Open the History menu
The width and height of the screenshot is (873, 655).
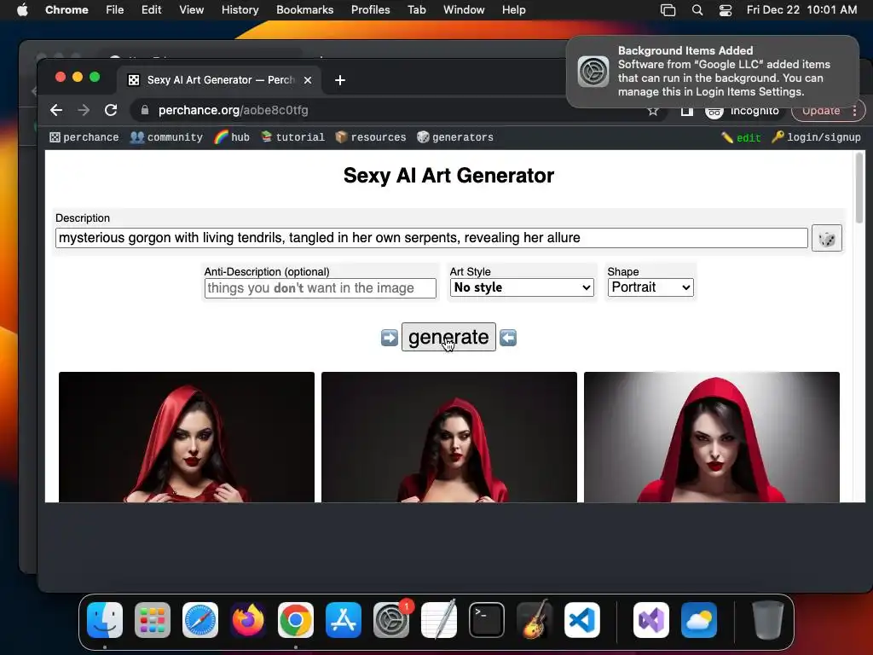coord(240,10)
